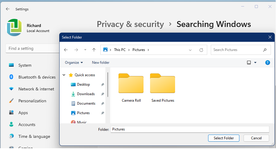Open help with the question mark icon
Screen dimensions: 276x150
268,63
